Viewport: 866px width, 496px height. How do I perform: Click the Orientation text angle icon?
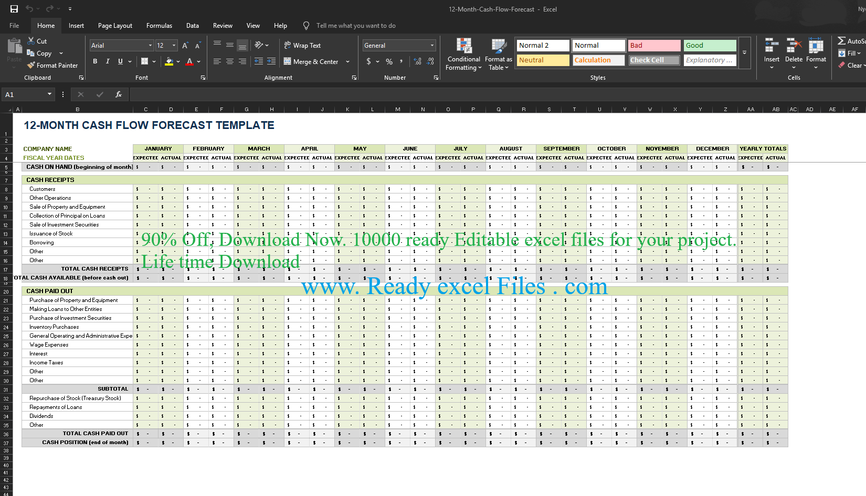click(x=259, y=45)
